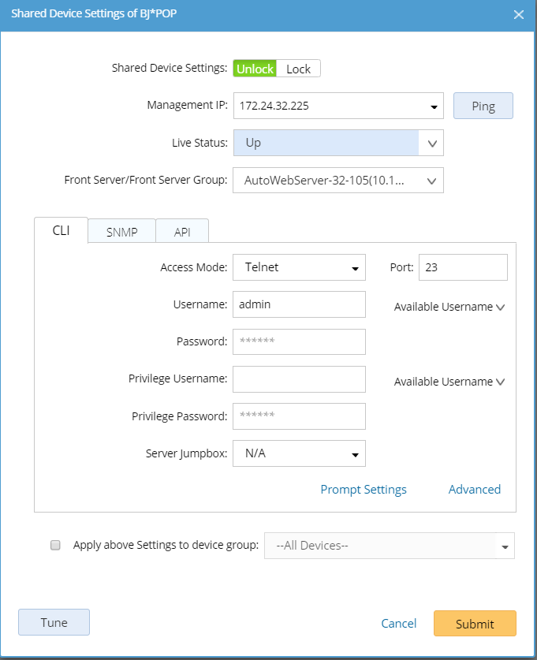
Task: Switch shared device settings to Lock
Action: [298, 69]
